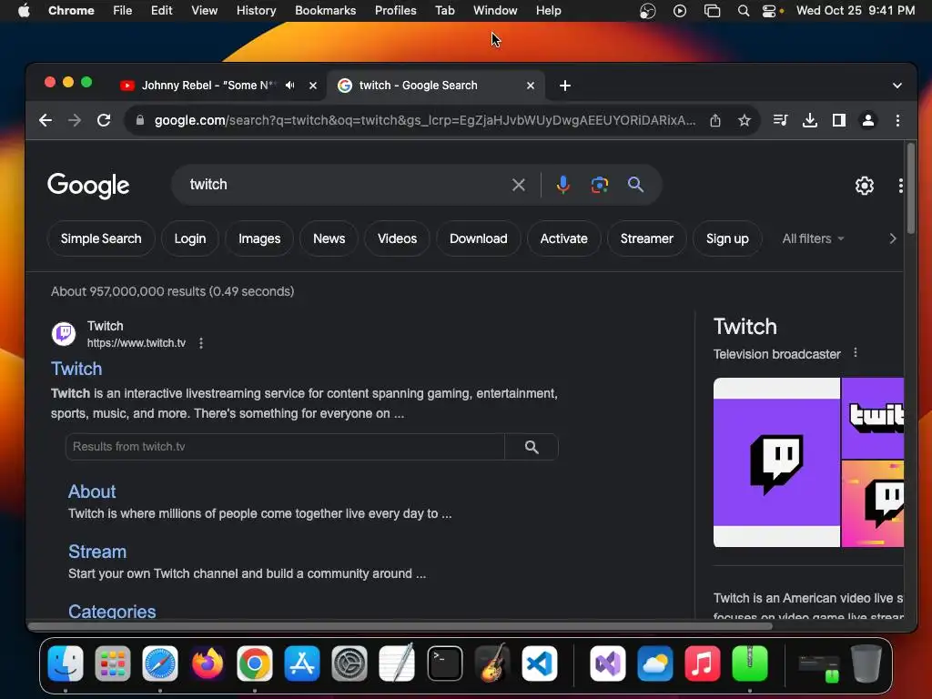Open the Twitch result title link
Viewport: 932px width, 699px height.
(76, 369)
